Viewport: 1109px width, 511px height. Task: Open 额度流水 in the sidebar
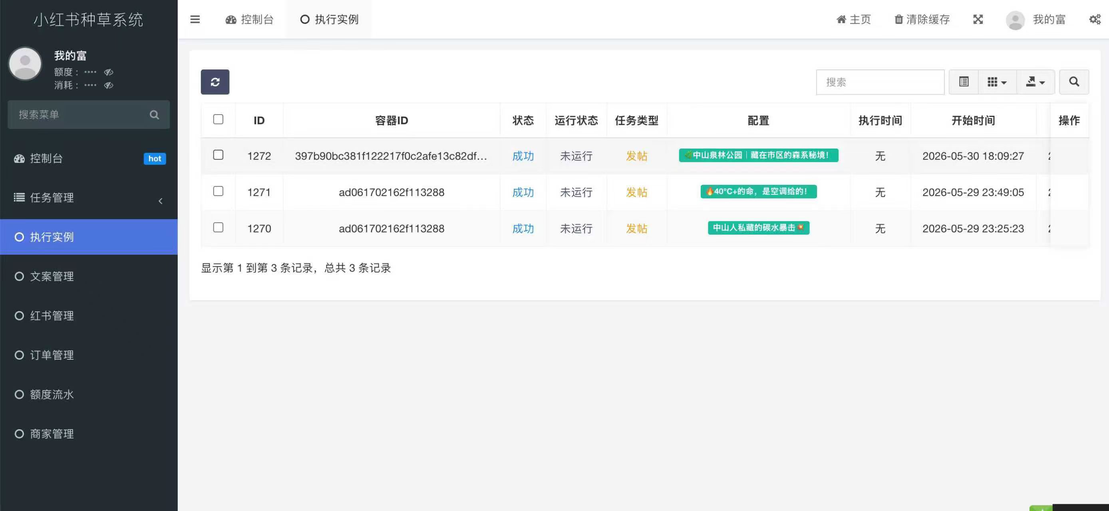[x=89, y=394]
